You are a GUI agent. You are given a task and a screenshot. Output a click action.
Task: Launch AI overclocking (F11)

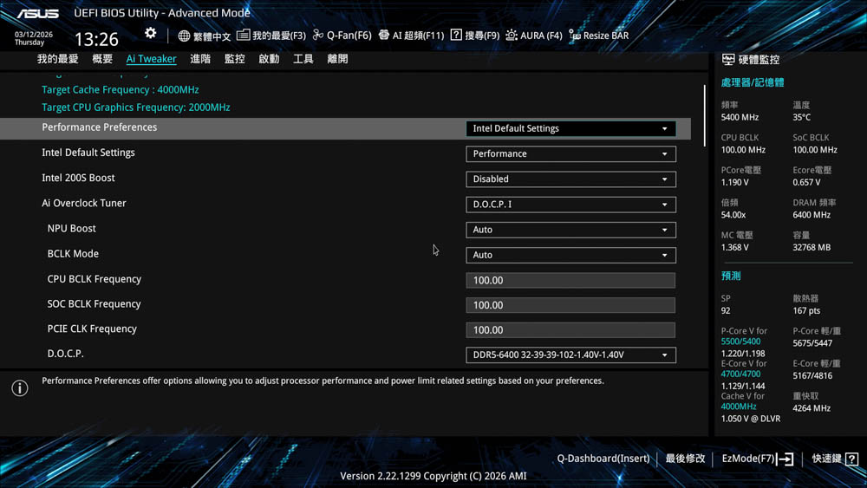tap(411, 36)
